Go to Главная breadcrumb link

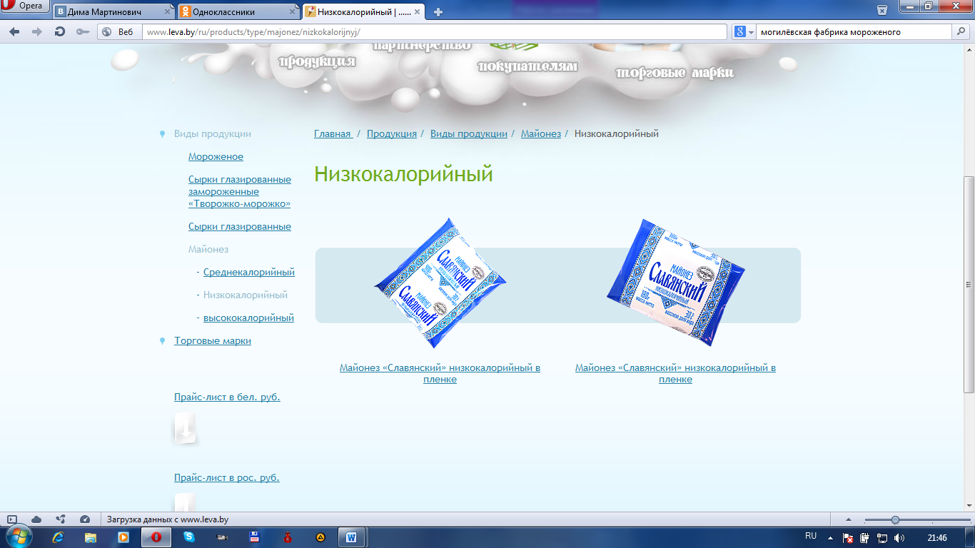pos(333,133)
